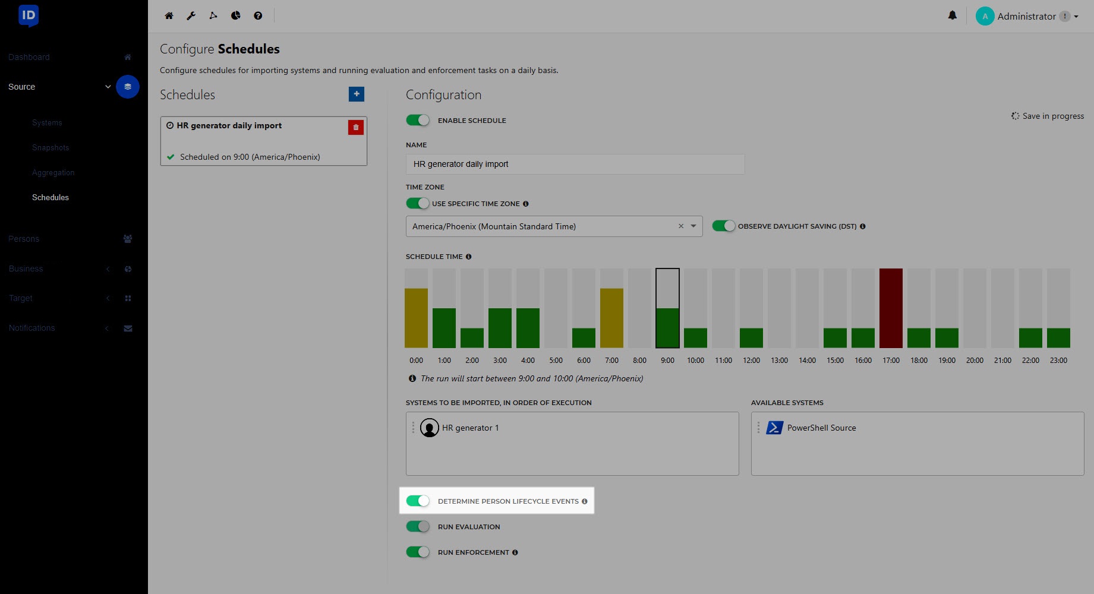Select the 3:00 green schedule bar

point(500,308)
